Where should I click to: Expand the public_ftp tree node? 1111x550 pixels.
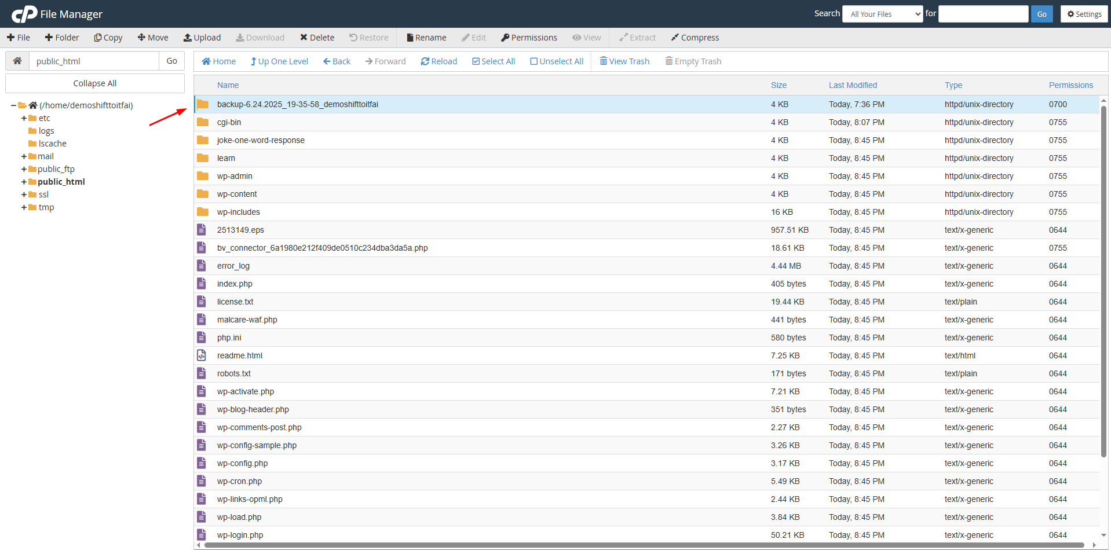[x=24, y=169]
